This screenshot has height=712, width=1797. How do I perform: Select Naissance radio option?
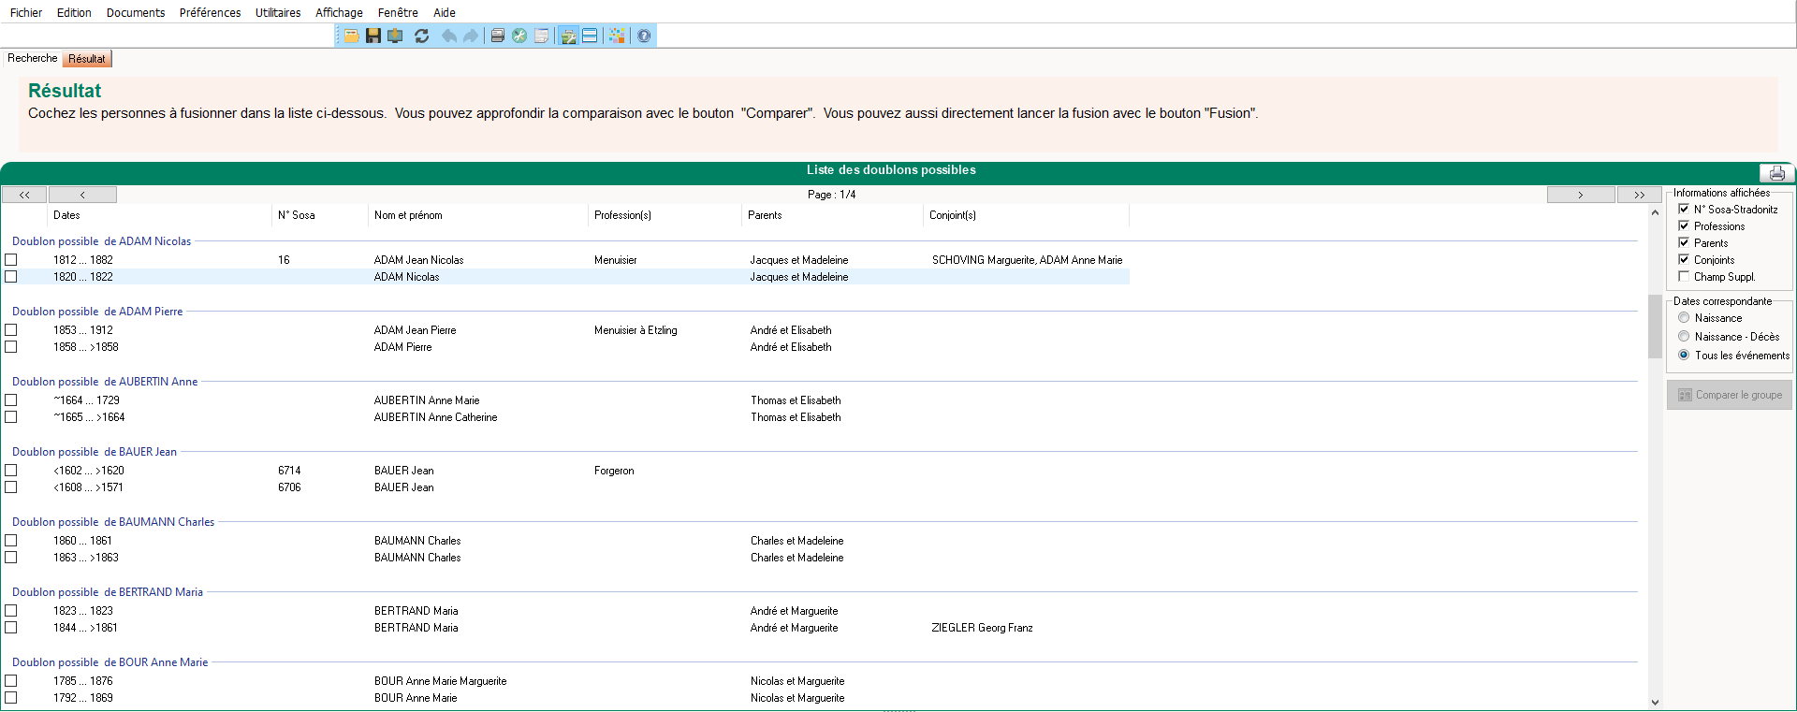(1684, 318)
